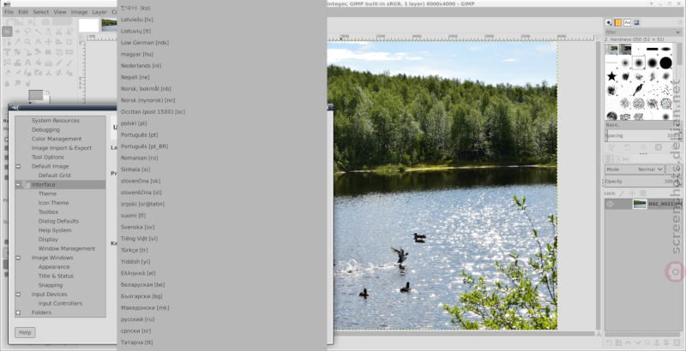Select the Paths tool
Image resolution: width=686 pixels, height=351 pixels.
(x=7, y=42)
